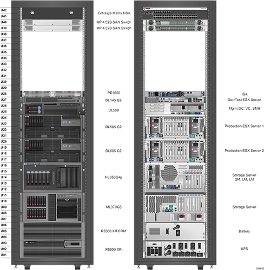This screenshot has height=270, width=264.
Task: Select the PE1550 server front panel
Action: click(x=53, y=94)
